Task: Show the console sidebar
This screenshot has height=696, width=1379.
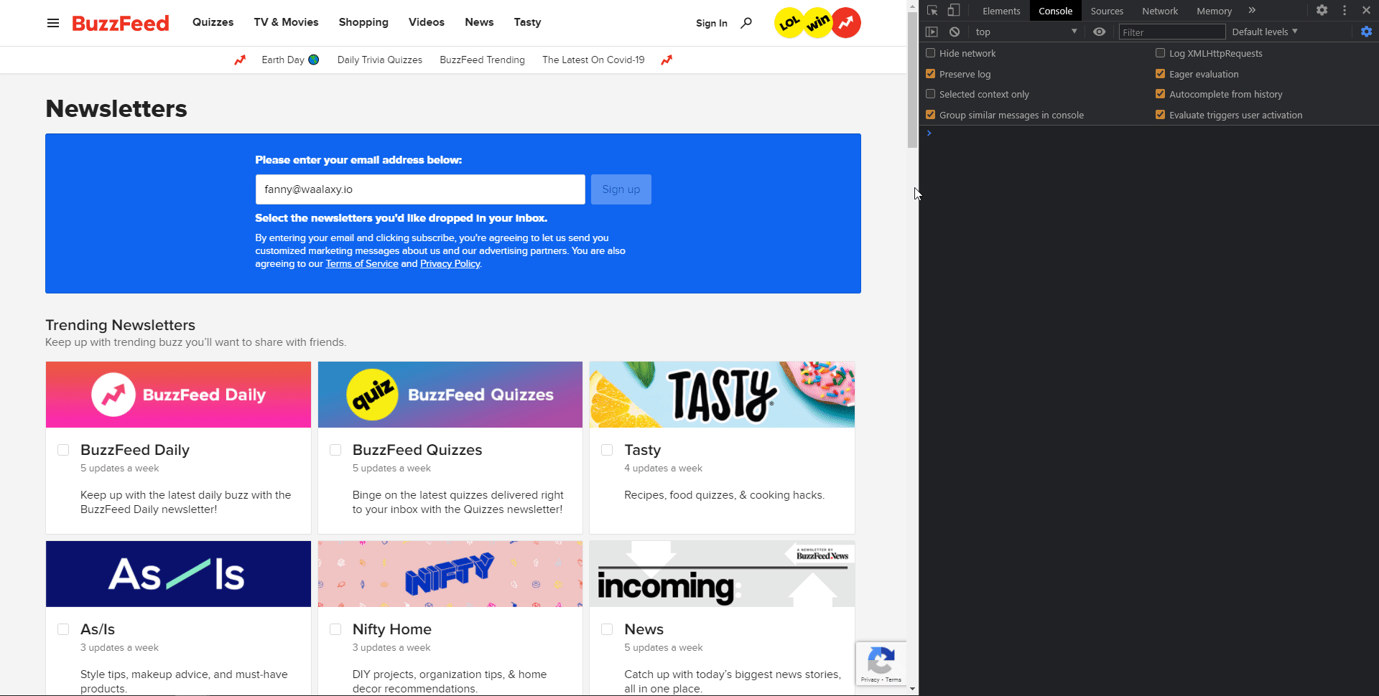Action: coord(932,32)
